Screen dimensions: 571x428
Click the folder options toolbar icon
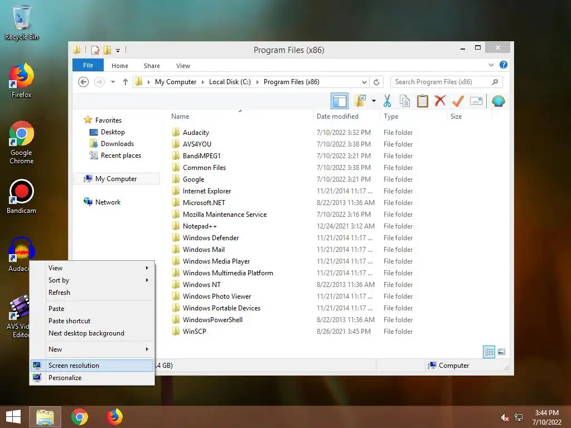360,101
